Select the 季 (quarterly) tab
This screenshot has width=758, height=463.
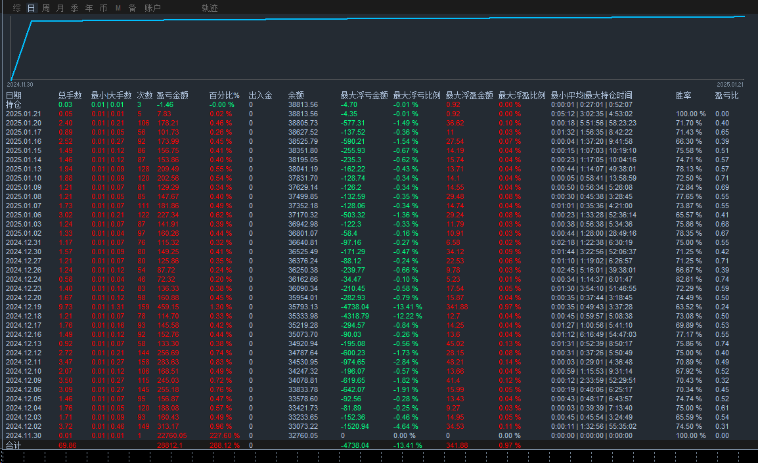coord(74,8)
